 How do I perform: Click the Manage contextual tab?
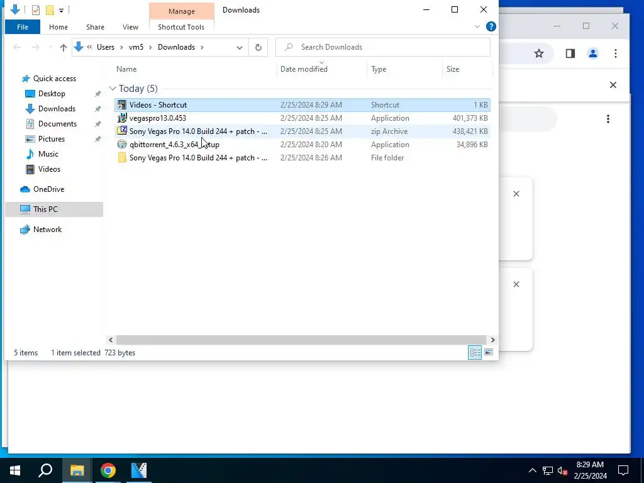(x=182, y=11)
